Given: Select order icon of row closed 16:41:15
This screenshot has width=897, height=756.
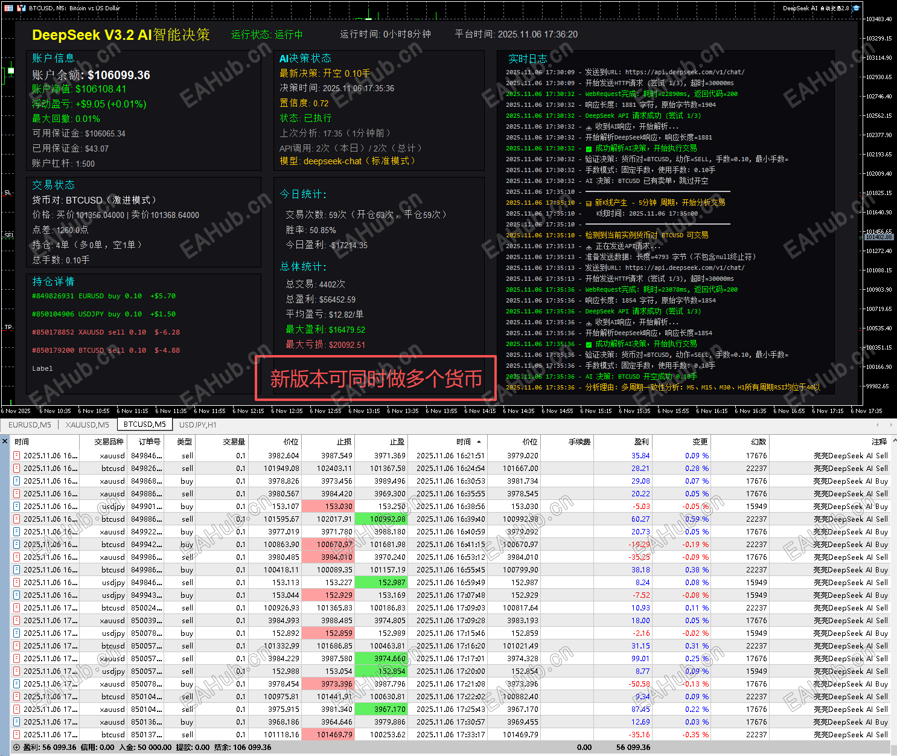Looking at the screenshot, I should click(x=16, y=545).
